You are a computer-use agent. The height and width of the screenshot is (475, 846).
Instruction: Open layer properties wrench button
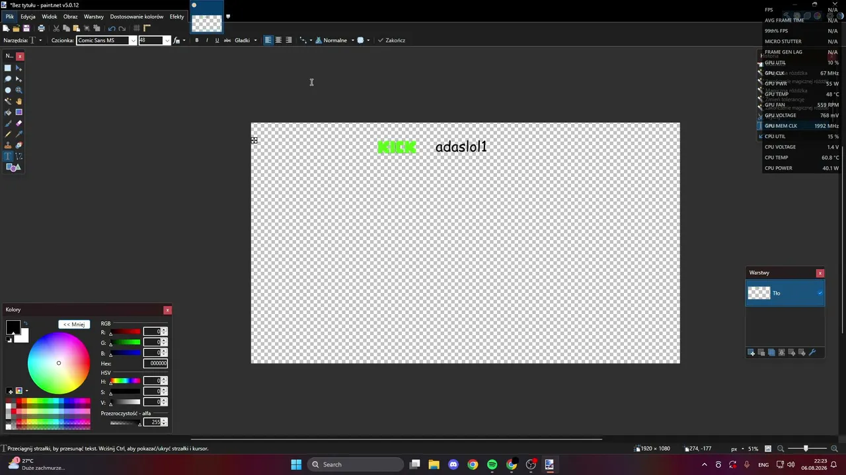812,353
